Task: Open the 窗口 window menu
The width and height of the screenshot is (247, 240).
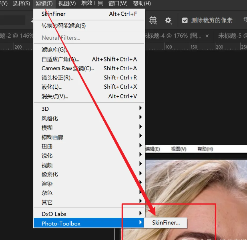Action: [118, 4]
